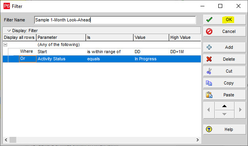Click '(Any of the following)' row text
The image size is (248, 146).
tap(59, 44)
